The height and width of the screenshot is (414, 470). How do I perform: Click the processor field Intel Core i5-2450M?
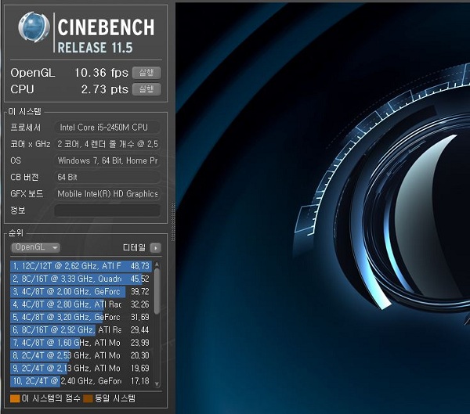(107, 128)
